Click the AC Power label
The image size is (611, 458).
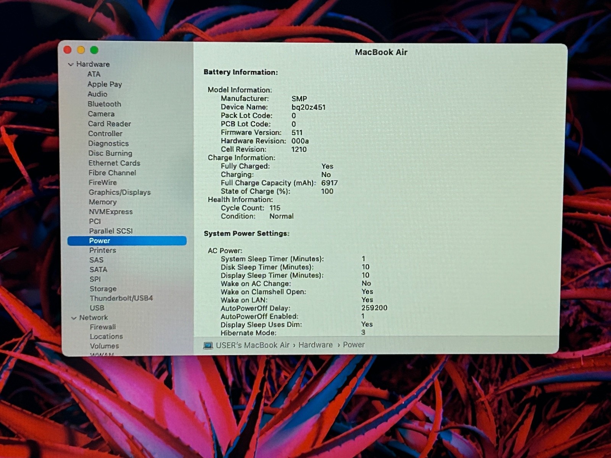point(225,251)
